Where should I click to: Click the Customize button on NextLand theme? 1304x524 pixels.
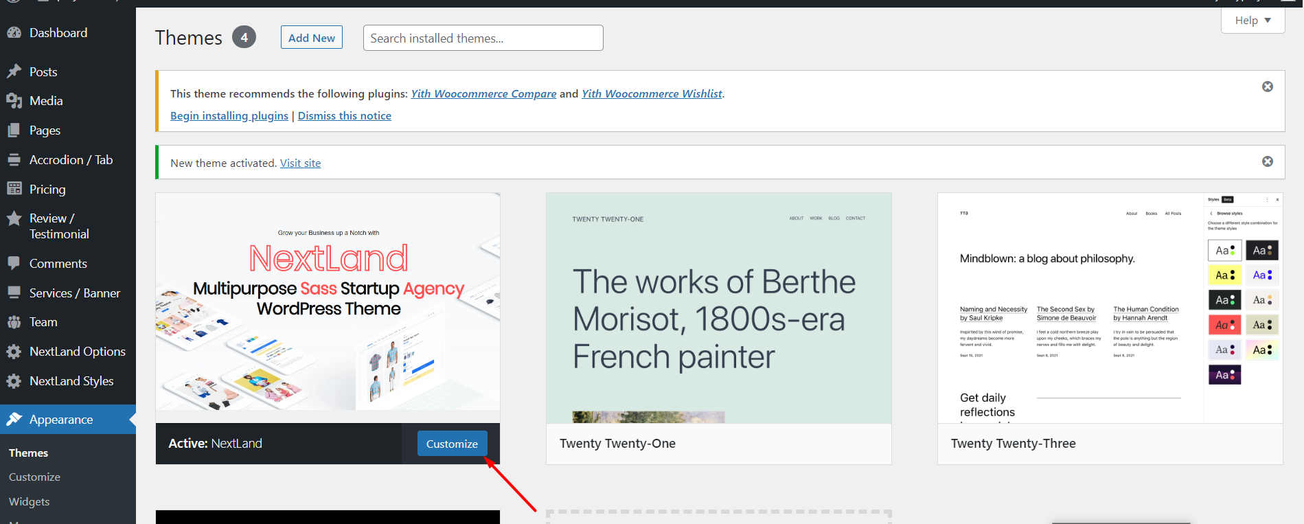[x=452, y=444]
